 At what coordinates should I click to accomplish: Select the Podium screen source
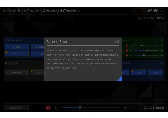point(17,47)
